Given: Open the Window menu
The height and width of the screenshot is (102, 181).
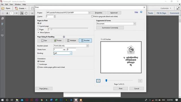Looking at the screenshot, I should pos(18,5).
